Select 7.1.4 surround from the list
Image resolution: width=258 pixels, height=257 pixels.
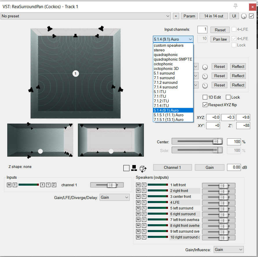click(166, 87)
